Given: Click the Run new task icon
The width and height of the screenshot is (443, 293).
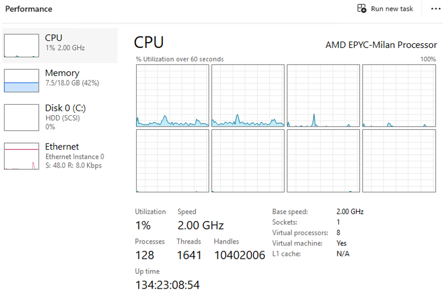Looking at the screenshot, I should point(362,8).
